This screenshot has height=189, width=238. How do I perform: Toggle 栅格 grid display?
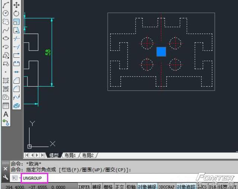108,186
